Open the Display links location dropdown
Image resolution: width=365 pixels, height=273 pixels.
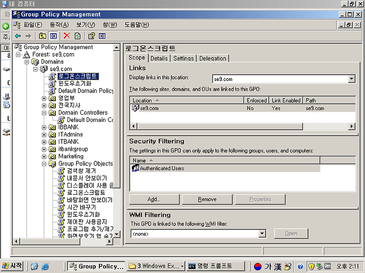(351, 79)
